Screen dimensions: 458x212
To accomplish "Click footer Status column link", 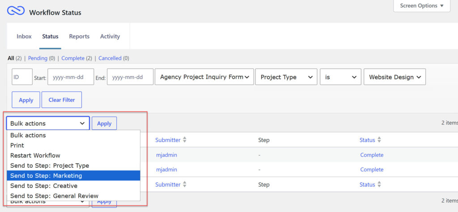I will (x=367, y=184).
